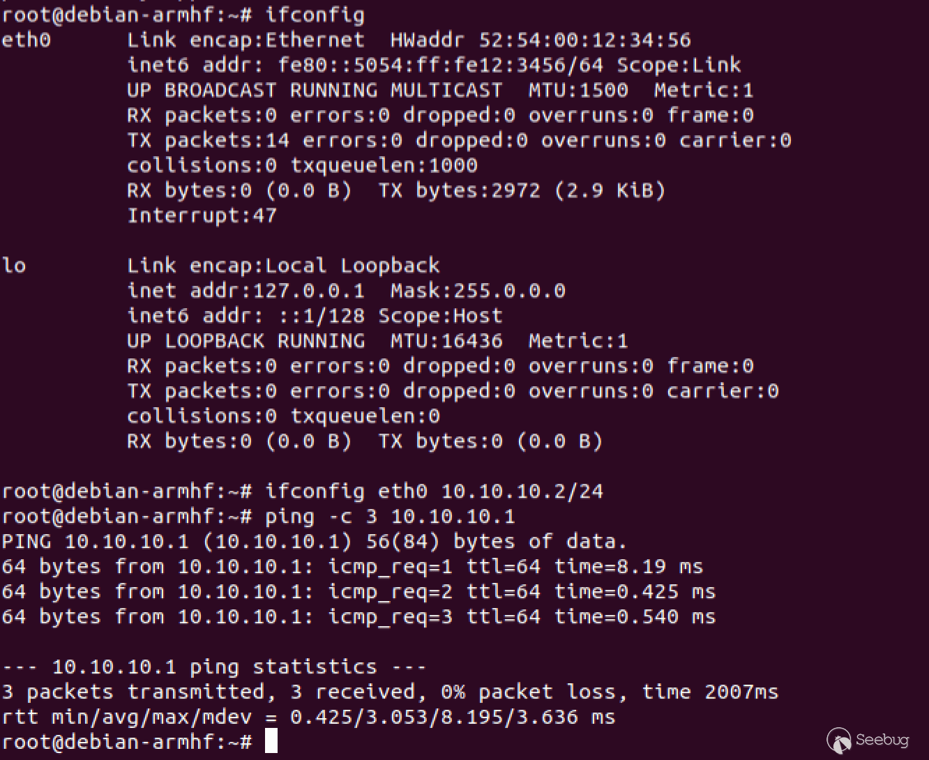Image resolution: width=929 pixels, height=760 pixels.
Task: Click the lo interface name
Action: click(14, 265)
